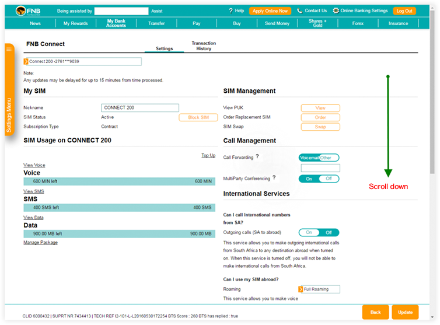Click the Nickname input field

point(140,108)
